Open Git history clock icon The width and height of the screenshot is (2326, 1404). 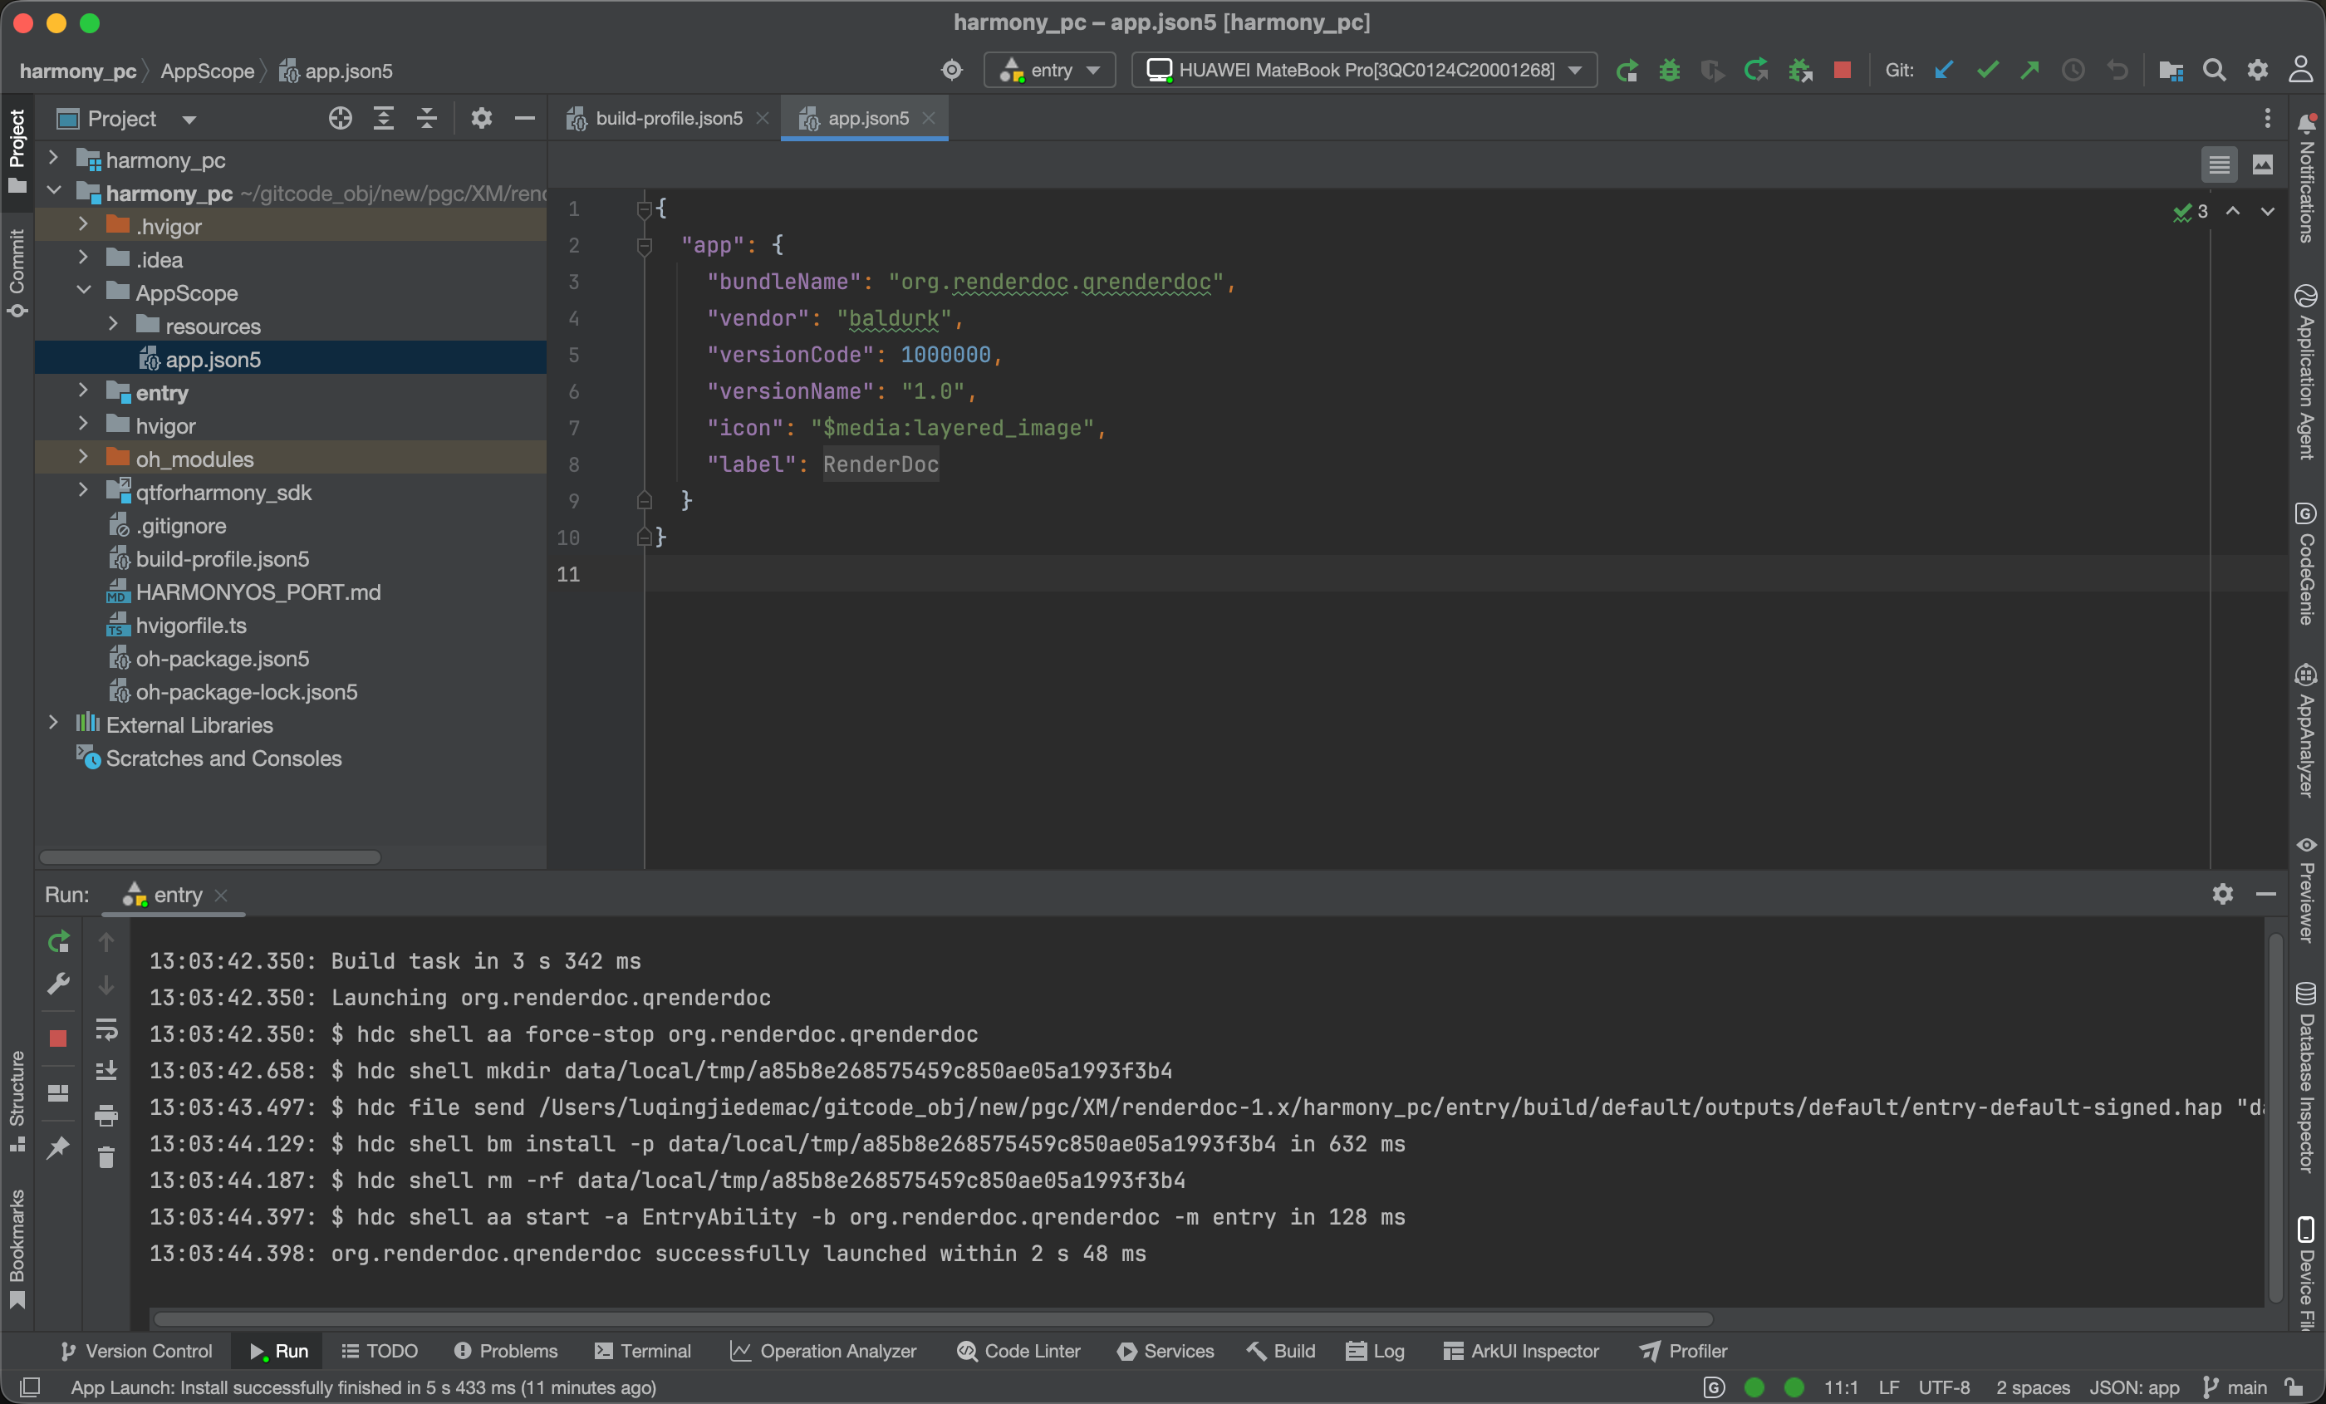[2073, 71]
